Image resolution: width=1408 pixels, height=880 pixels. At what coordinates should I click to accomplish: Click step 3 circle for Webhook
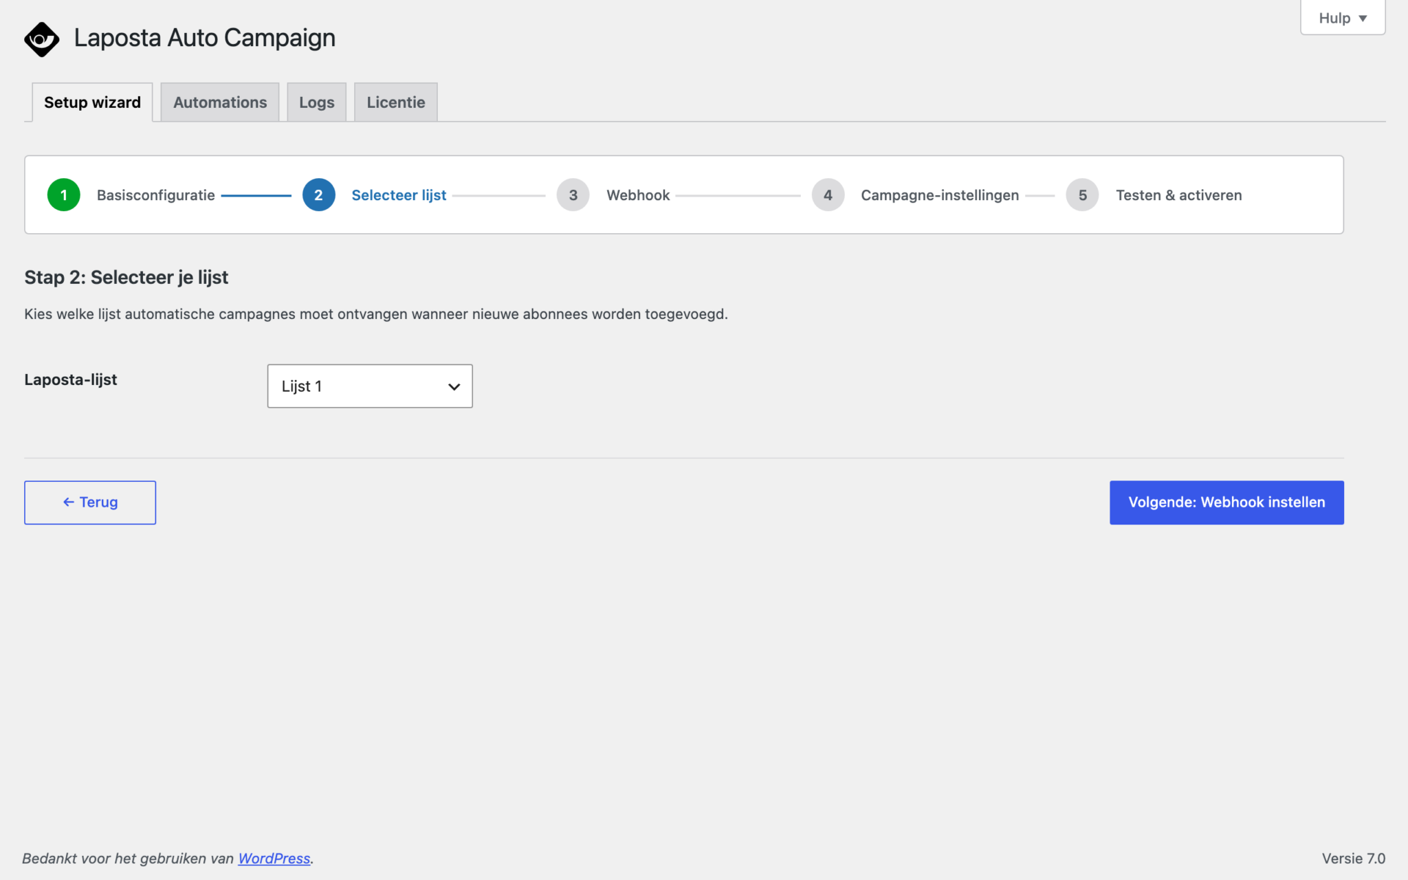pyautogui.click(x=573, y=195)
